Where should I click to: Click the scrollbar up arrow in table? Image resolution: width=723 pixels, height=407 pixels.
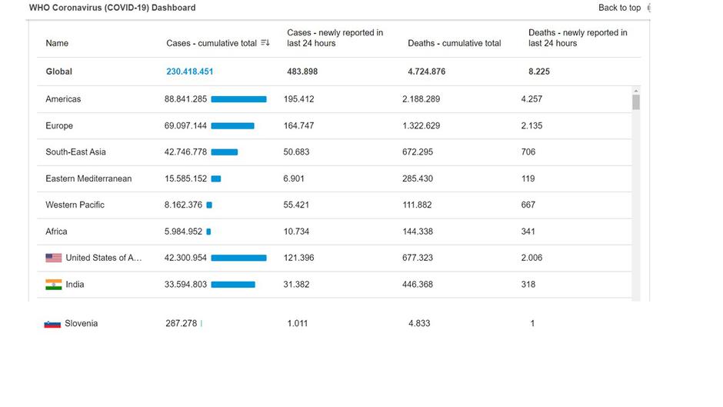636,91
